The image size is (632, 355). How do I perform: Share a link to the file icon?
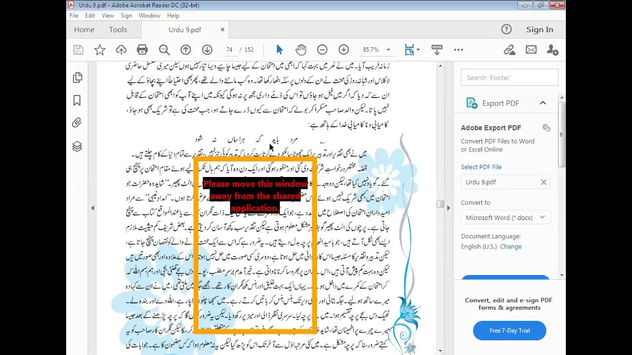coord(510,50)
